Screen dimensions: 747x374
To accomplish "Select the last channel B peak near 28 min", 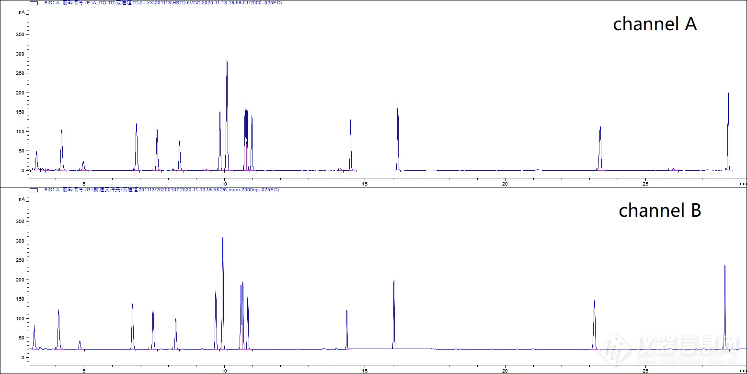I will [724, 307].
